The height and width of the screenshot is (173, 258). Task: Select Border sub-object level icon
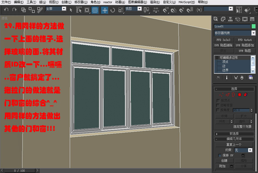(233, 95)
